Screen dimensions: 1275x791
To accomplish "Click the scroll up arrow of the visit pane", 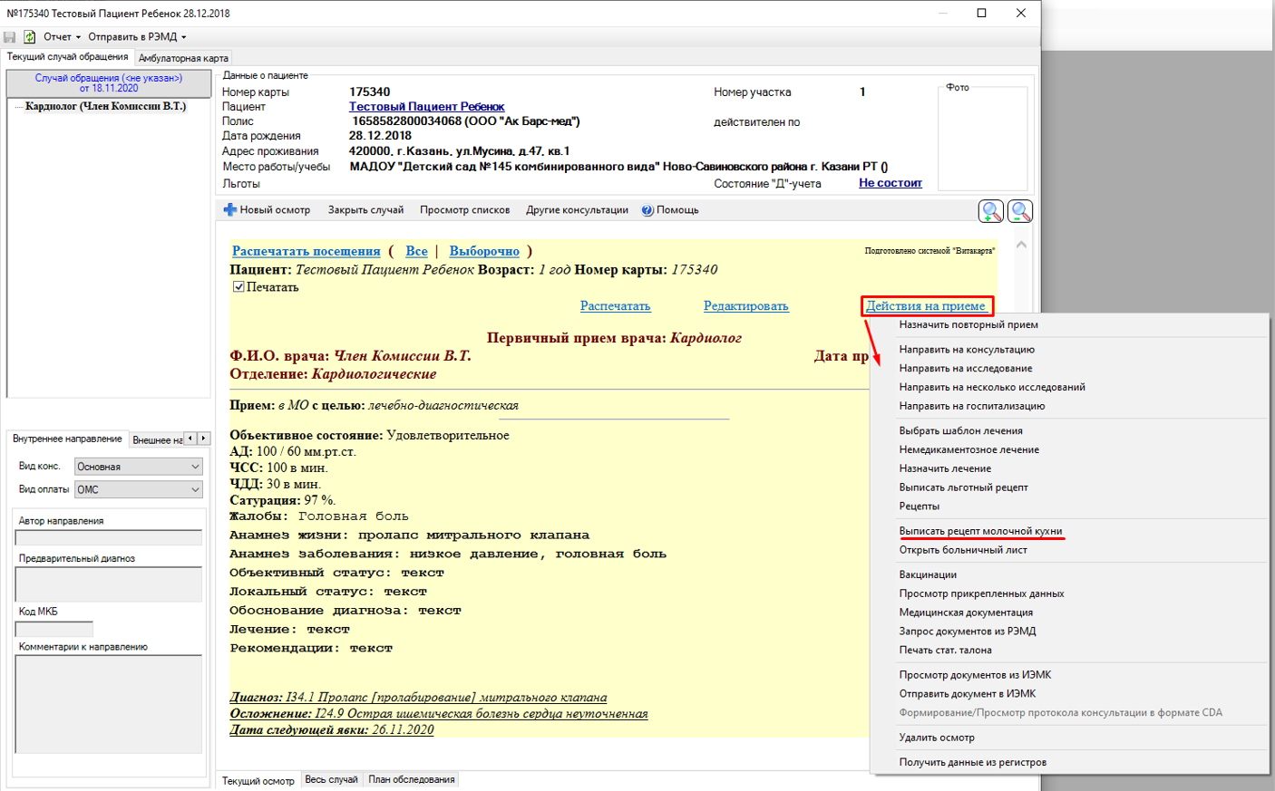I will [x=1021, y=245].
